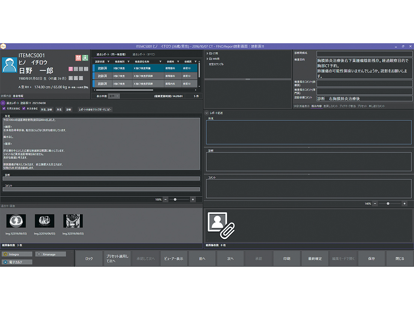414x310 pixels.
Task: Select the Img.1 CT key image thumbnail
Action: point(16,221)
